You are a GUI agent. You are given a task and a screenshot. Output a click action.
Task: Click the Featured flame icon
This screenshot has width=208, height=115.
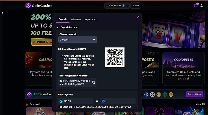(x=27, y=104)
